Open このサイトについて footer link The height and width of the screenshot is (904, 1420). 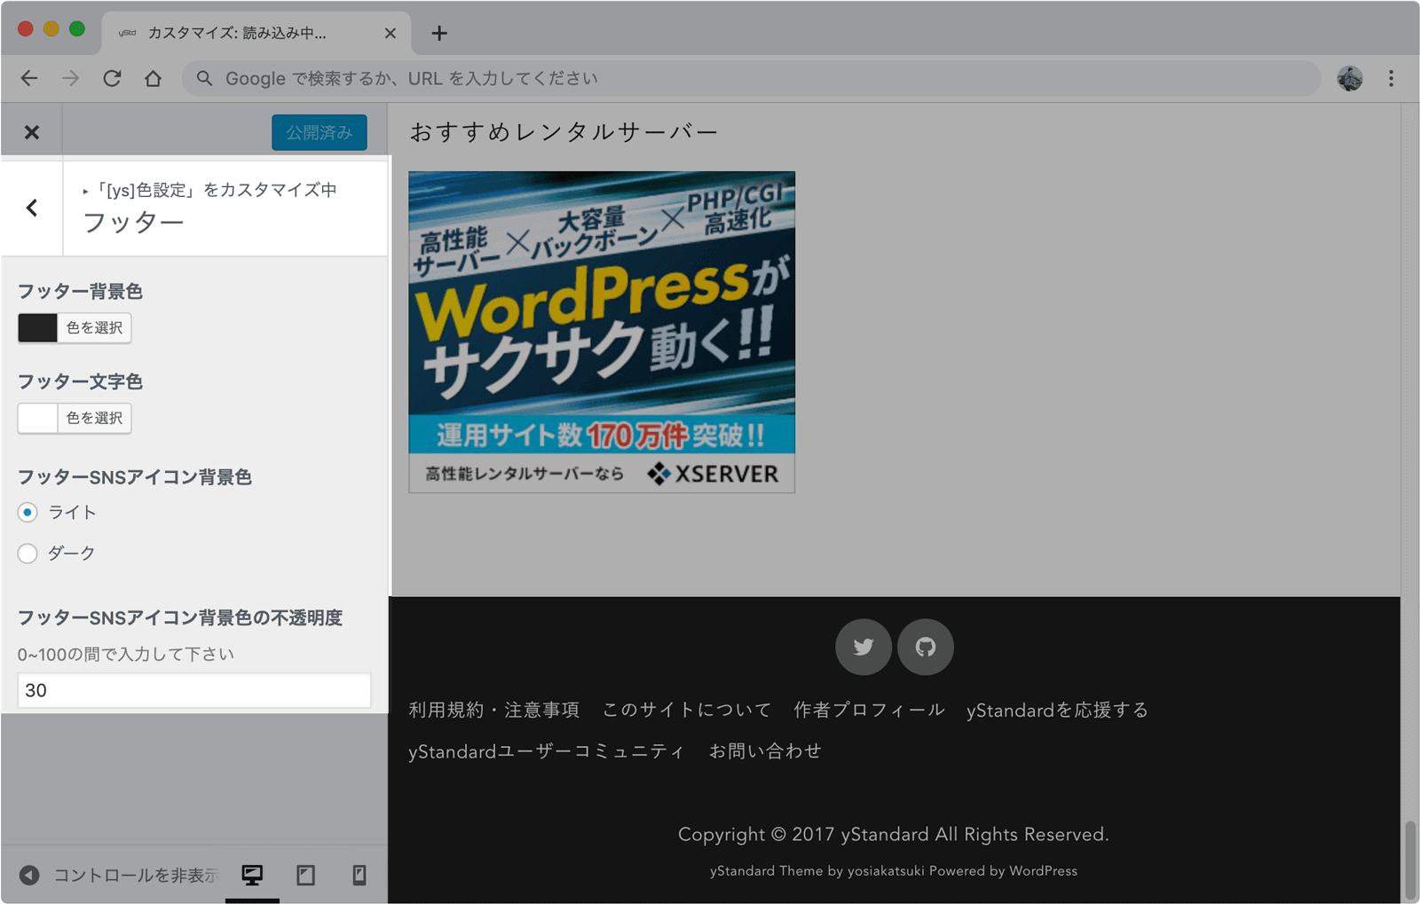[x=687, y=710]
